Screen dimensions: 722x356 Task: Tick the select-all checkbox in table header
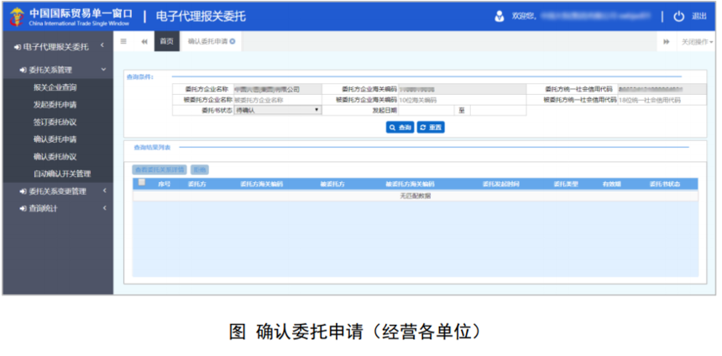coord(142,182)
